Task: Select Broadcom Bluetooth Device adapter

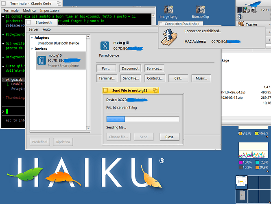Action: click(58, 43)
